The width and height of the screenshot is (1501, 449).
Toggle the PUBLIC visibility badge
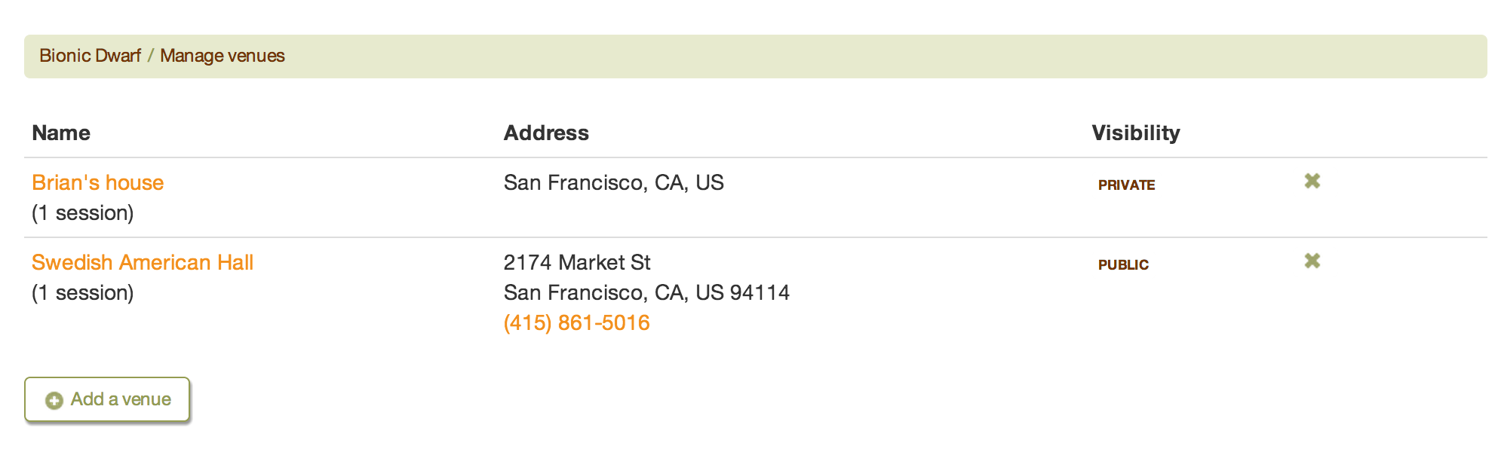[x=1123, y=264]
